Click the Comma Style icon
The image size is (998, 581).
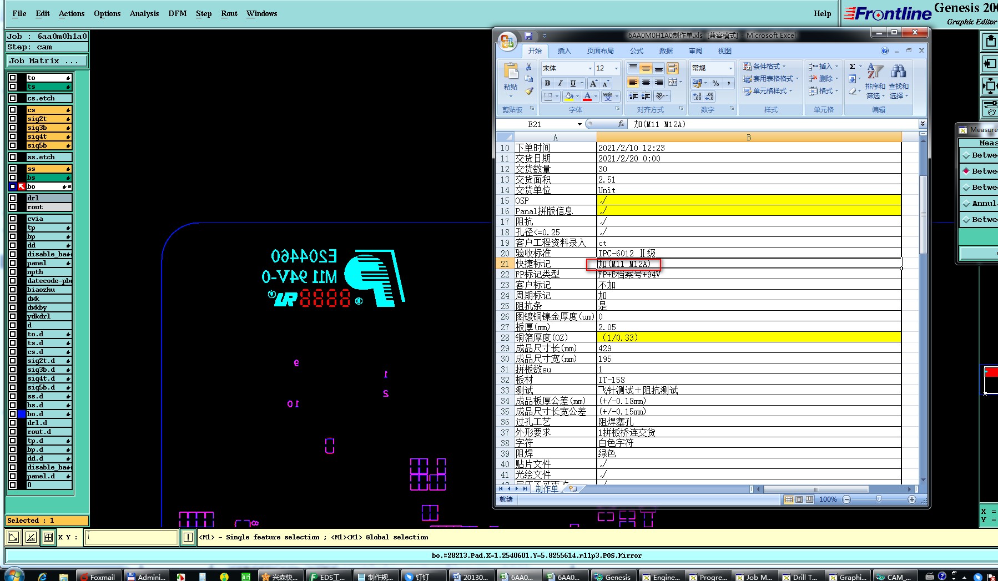tap(728, 83)
